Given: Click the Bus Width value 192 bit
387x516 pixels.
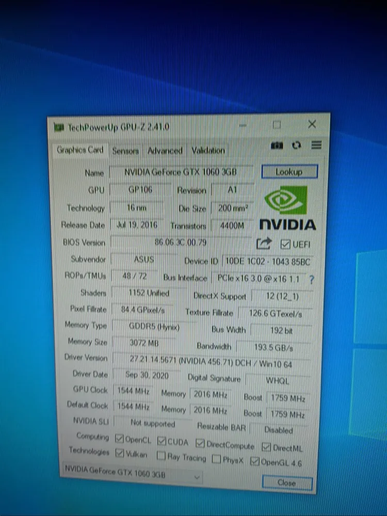Looking at the screenshot, I should pyautogui.click(x=281, y=330).
